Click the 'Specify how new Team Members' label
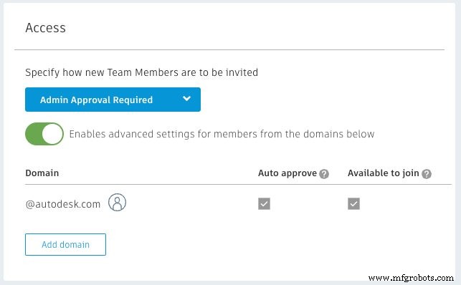The width and height of the screenshot is (461, 285). [142, 72]
